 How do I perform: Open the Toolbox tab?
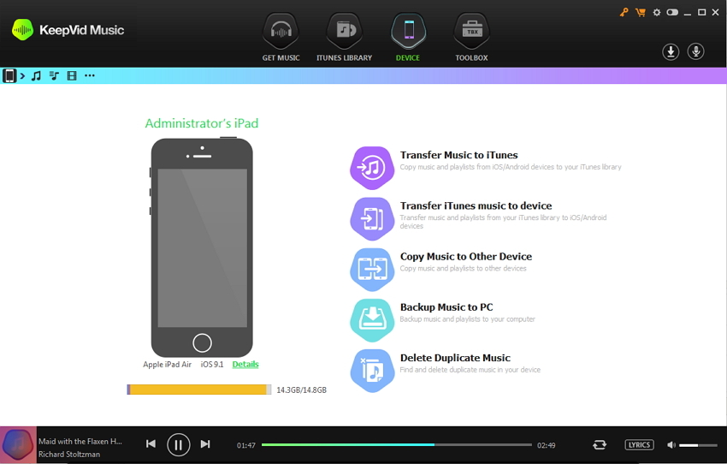tap(471, 38)
